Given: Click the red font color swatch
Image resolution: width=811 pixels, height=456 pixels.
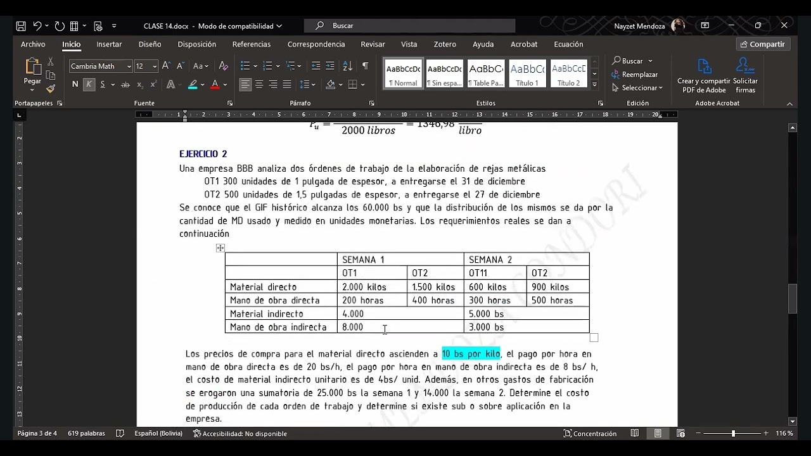Looking at the screenshot, I should [x=215, y=84].
